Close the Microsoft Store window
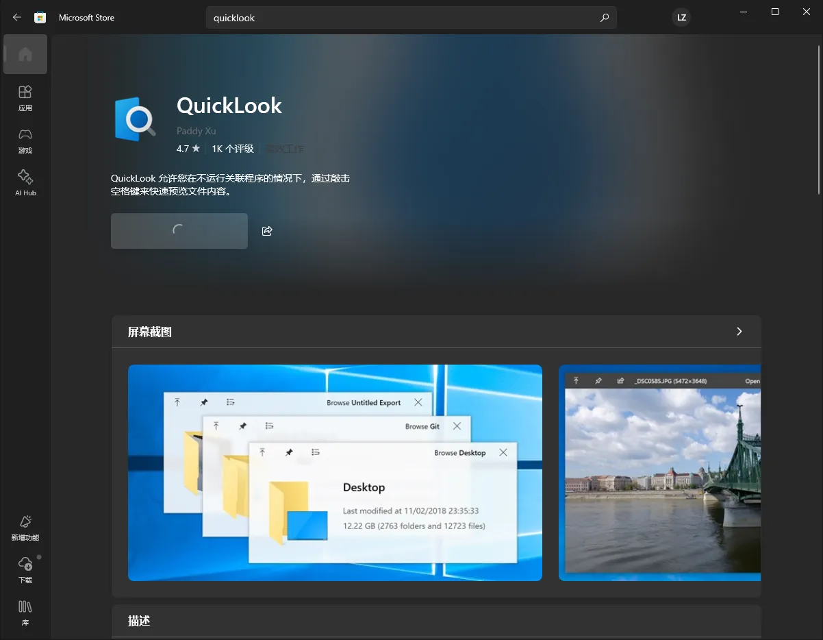 [x=807, y=12]
